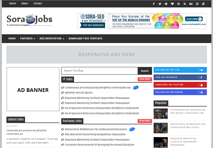This screenshot has height=148, width=213.
Task: Select the Latest Jobs widget heading
Action: [16, 119]
